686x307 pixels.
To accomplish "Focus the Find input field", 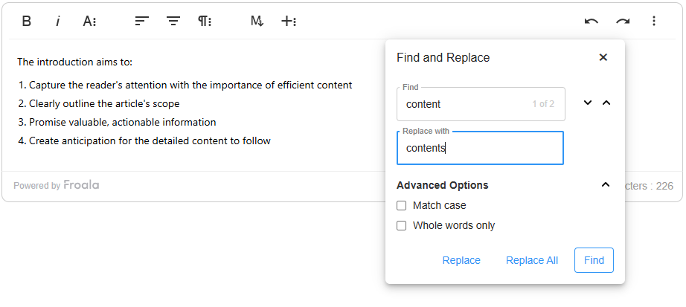I will 481,104.
